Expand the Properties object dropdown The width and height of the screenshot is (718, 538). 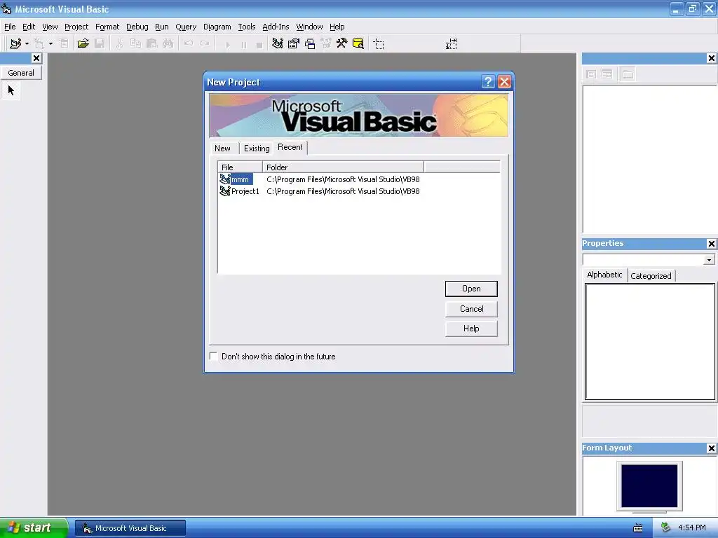pos(709,260)
